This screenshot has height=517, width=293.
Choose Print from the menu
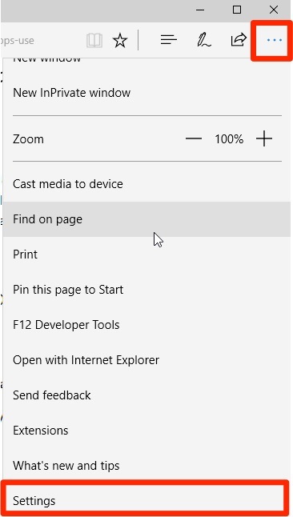point(146,254)
